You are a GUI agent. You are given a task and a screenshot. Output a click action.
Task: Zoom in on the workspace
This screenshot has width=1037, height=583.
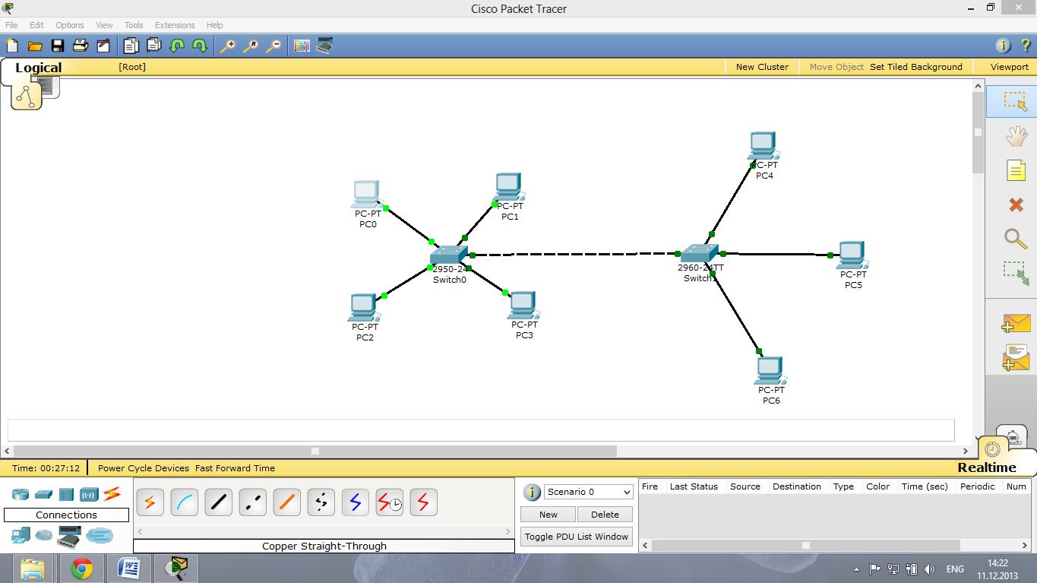[x=228, y=46]
